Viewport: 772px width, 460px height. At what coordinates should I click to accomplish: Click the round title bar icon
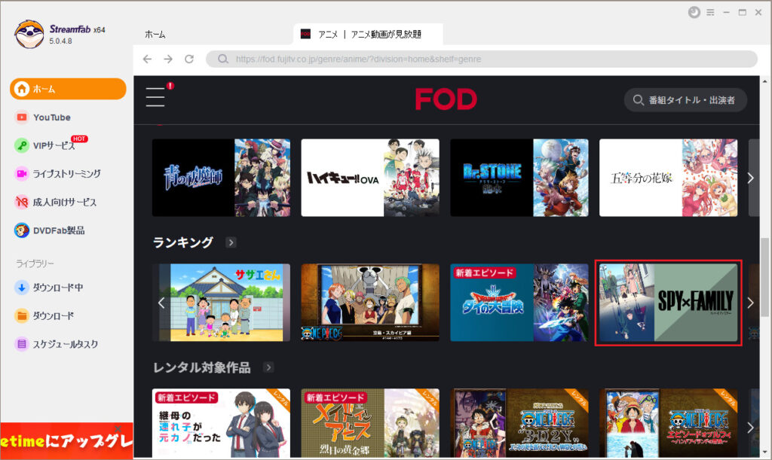(694, 12)
